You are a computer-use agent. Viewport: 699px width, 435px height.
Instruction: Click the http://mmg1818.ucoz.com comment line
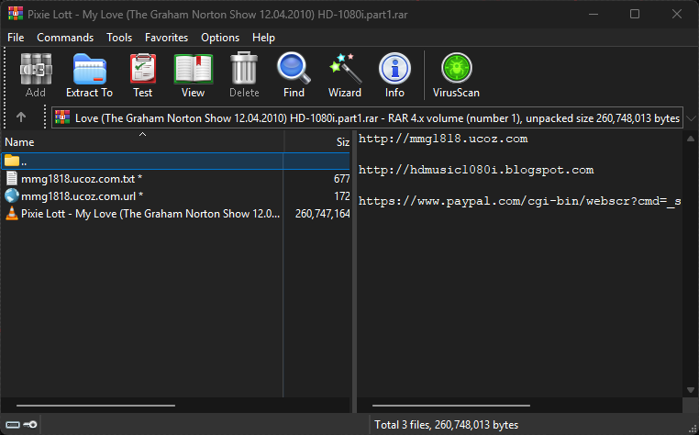coord(443,139)
